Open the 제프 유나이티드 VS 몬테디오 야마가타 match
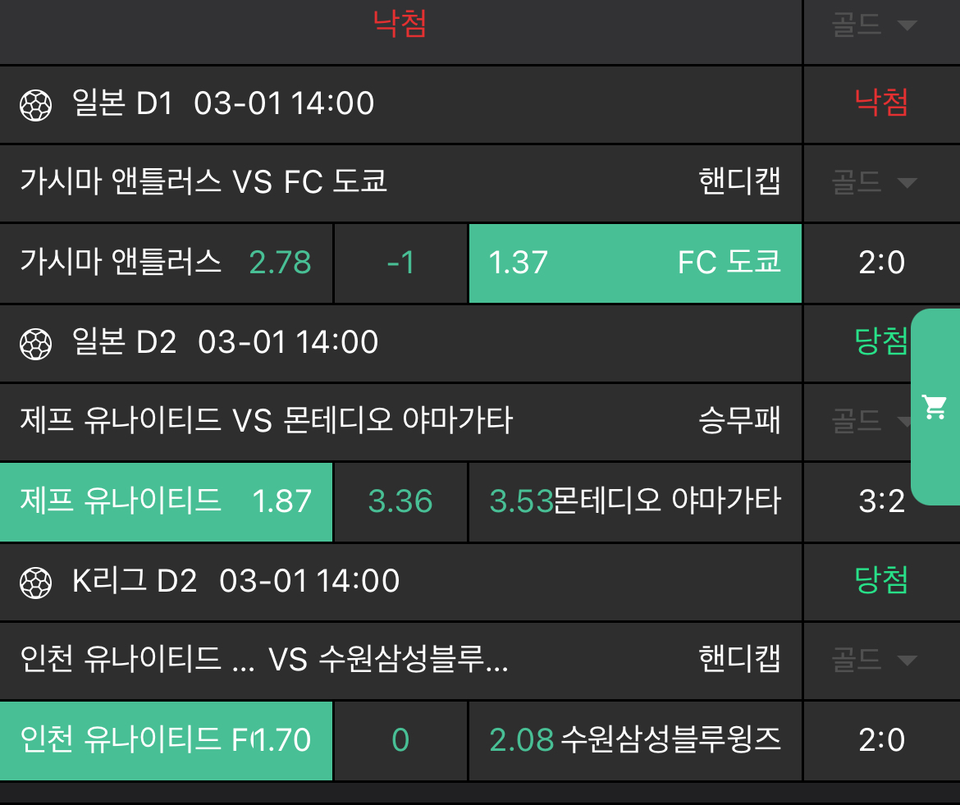960x805 pixels. click(x=266, y=421)
